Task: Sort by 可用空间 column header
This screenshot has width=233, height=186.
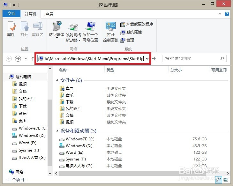Action: pyautogui.click(x=219, y=70)
